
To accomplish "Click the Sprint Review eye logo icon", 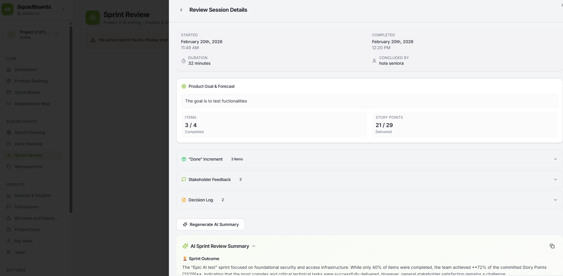I will pos(93,18).
